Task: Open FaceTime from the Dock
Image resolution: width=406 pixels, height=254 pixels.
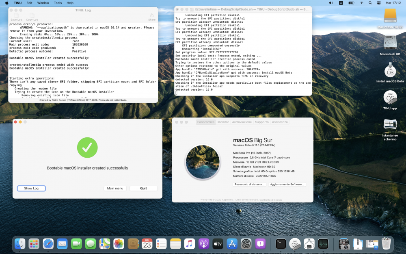Action: coord(76,244)
